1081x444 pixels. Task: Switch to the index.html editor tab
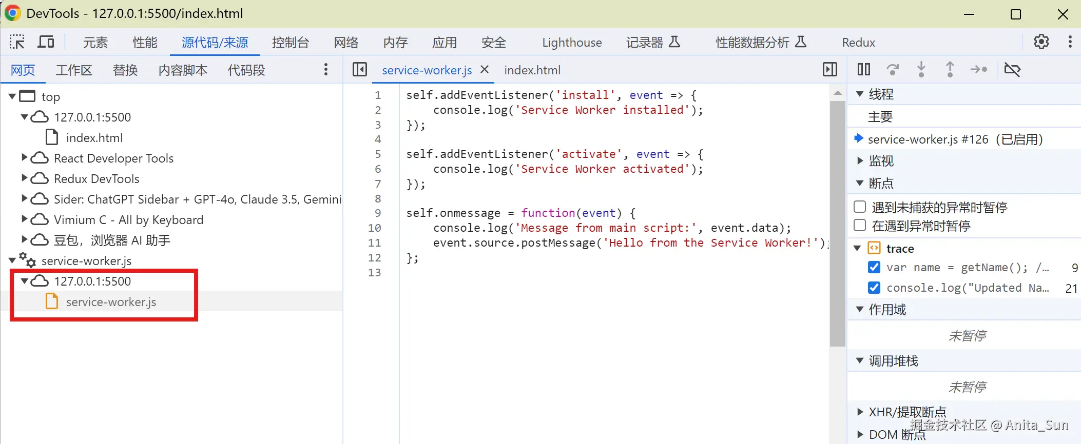pyautogui.click(x=532, y=70)
